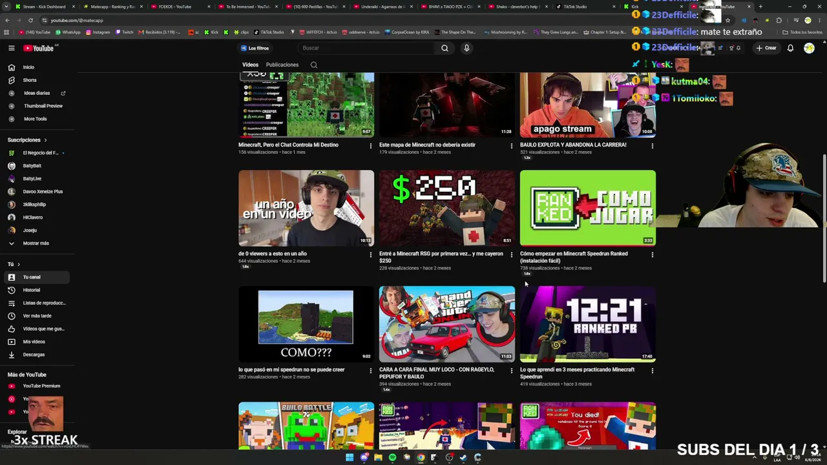
Task: Open the Windows Start menu
Action: [x=350, y=457]
